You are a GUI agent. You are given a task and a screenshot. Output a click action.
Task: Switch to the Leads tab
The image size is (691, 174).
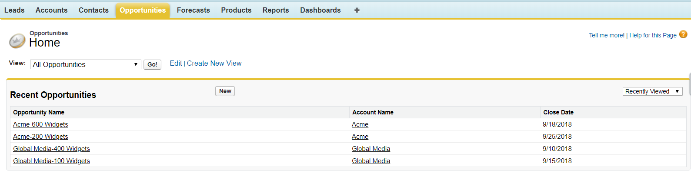(14, 10)
